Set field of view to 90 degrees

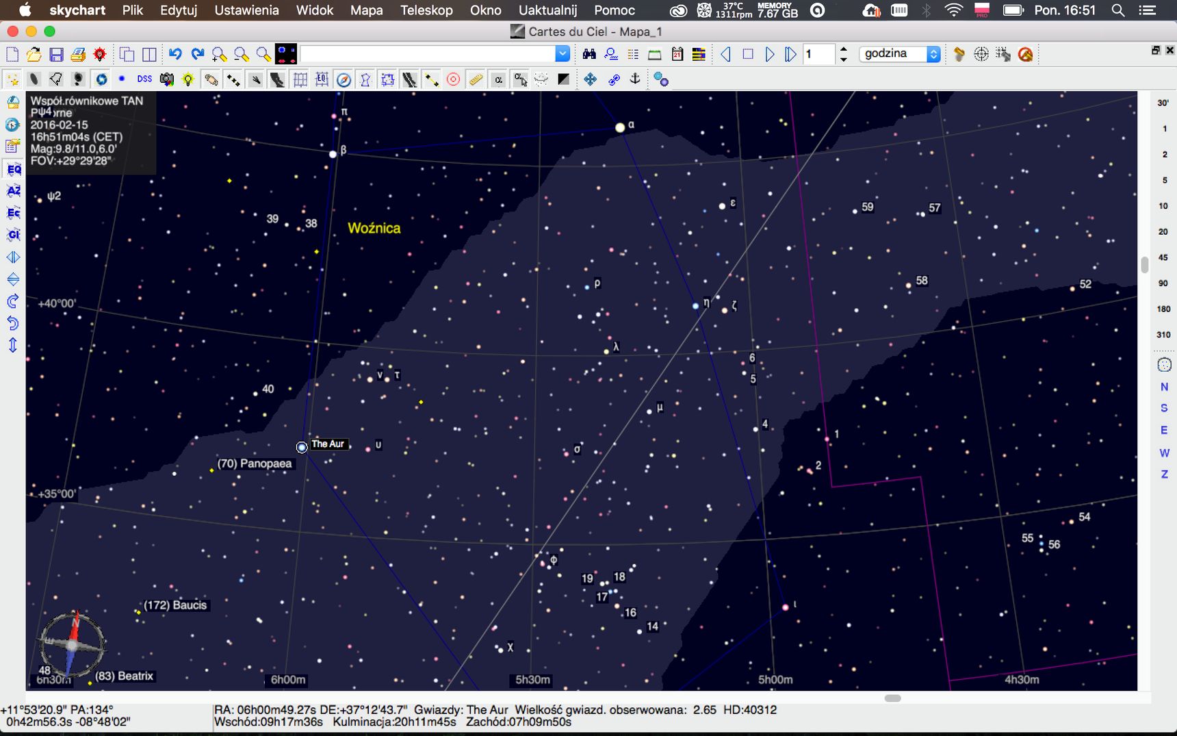pyautogui.click(x=1163, y=283)
